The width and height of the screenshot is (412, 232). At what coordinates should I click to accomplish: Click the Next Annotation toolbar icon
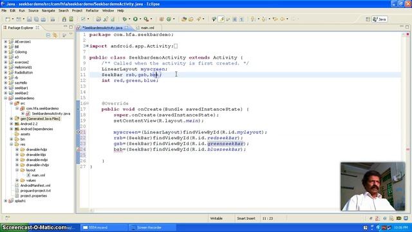coord(253,19)
